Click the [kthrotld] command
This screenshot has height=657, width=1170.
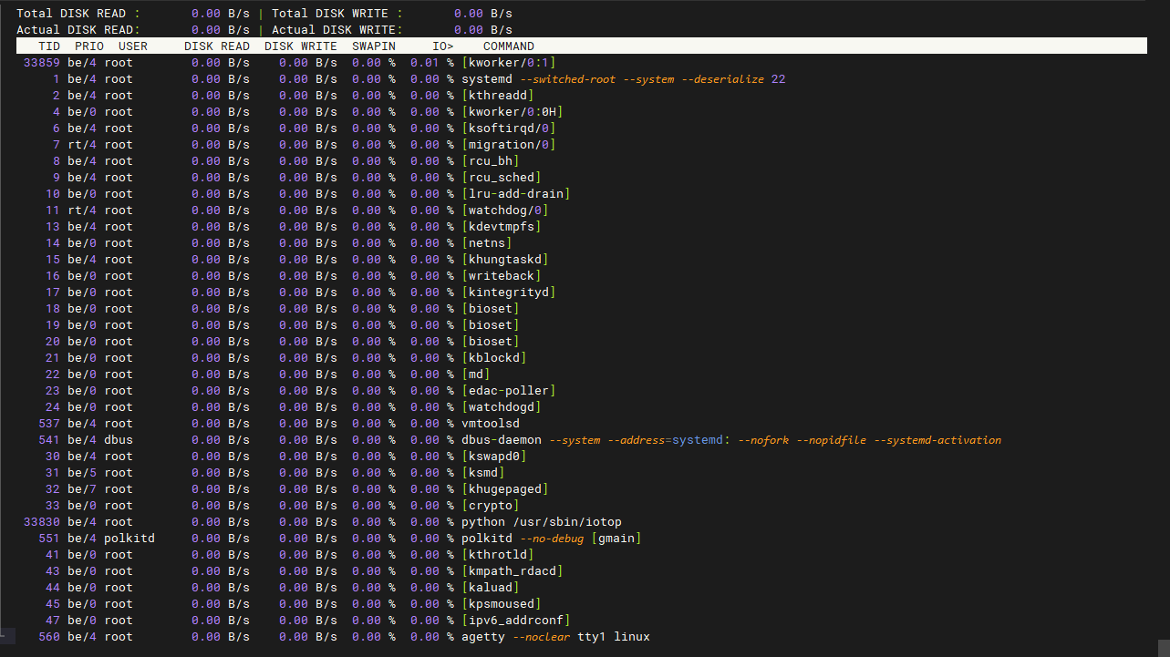click(x=498, y=555)
